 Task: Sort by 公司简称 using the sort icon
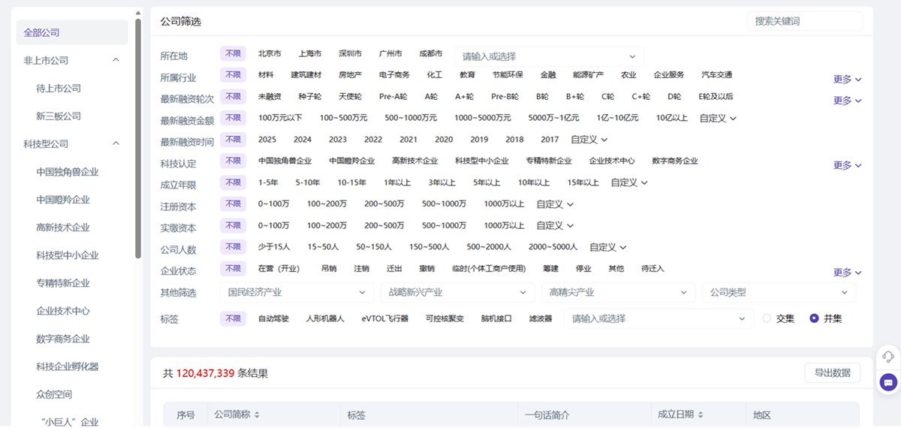point(258,414)
